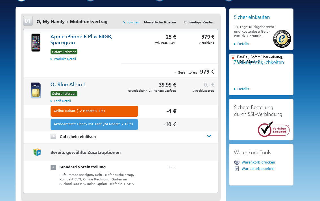
Task: Click Warenkorb drucken link
Action: 258,162
